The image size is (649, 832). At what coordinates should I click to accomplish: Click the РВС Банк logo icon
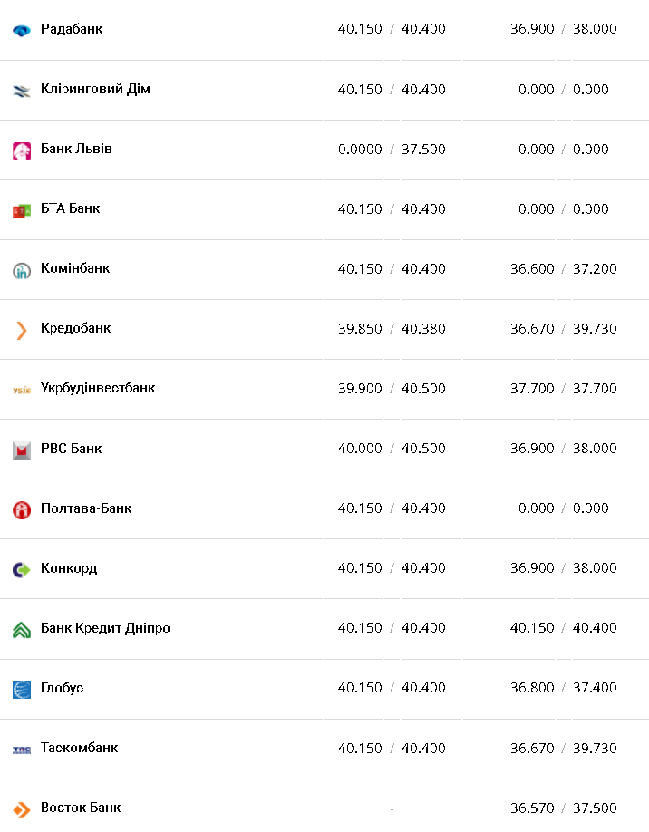[22, 450]
